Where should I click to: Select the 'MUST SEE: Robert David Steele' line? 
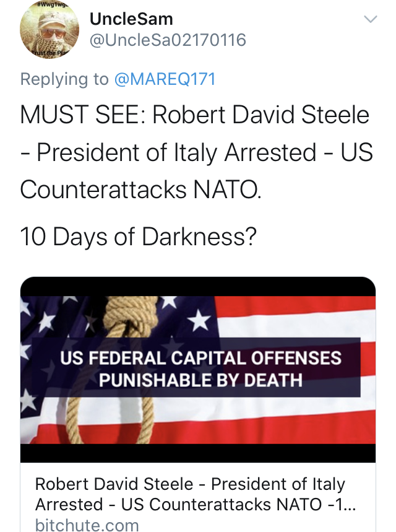point(195,115)
